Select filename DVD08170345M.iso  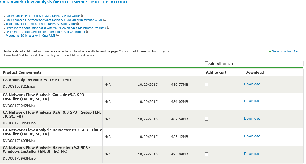pyautogui.click(x=19, y=123)
